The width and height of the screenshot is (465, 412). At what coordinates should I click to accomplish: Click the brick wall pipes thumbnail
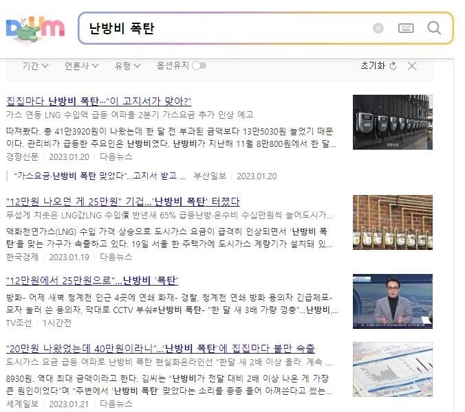click(393, 222)
